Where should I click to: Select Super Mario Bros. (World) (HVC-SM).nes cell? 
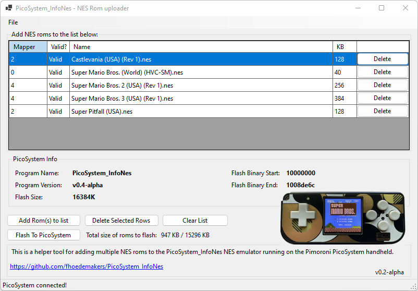click(x=201, y=72)
